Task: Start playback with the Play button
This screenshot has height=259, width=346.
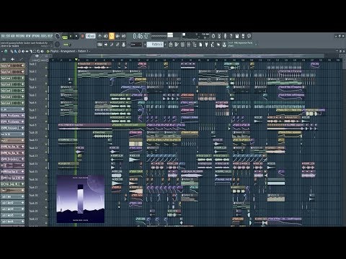Action: pos(71,36)
